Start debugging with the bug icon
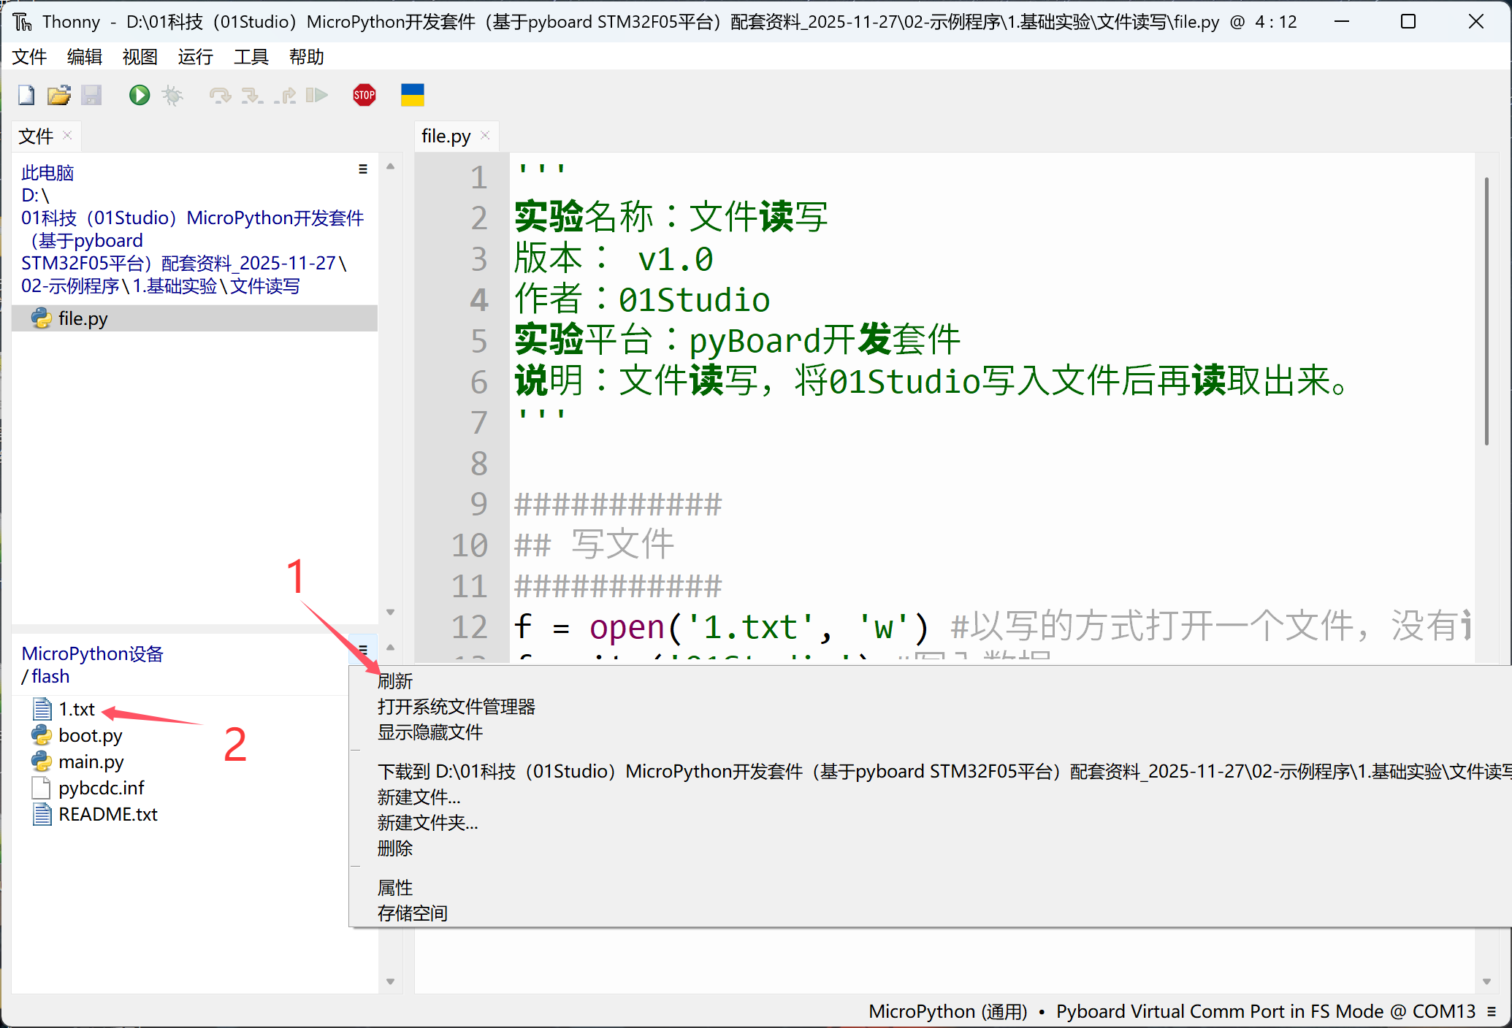Image resolution: width=1512 pixels, height=1028 pixels. tap(172, 95)
